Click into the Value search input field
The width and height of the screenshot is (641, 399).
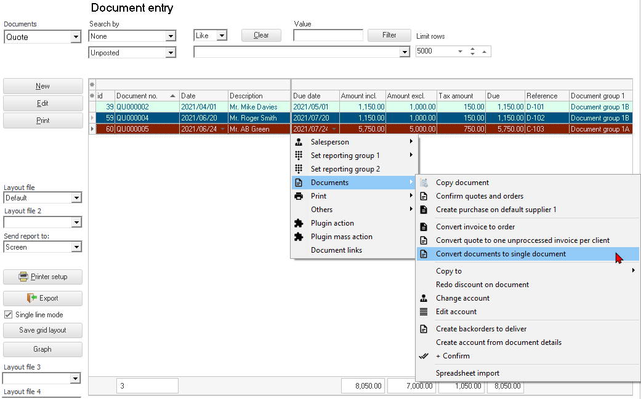[x=328, y=36]
